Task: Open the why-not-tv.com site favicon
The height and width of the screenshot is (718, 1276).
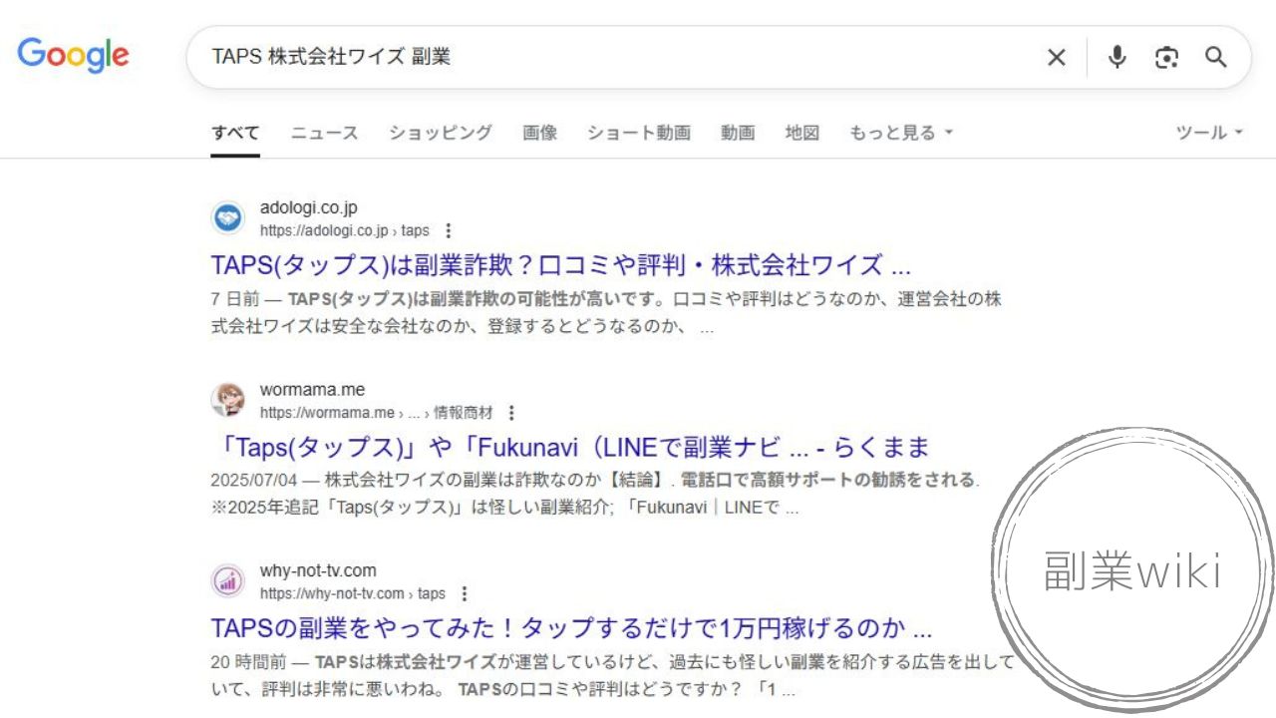Action: (x=228, y=581)
